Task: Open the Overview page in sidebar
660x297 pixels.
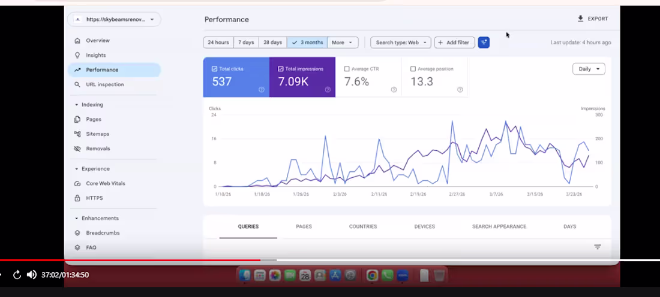Action: coord(98,41)
